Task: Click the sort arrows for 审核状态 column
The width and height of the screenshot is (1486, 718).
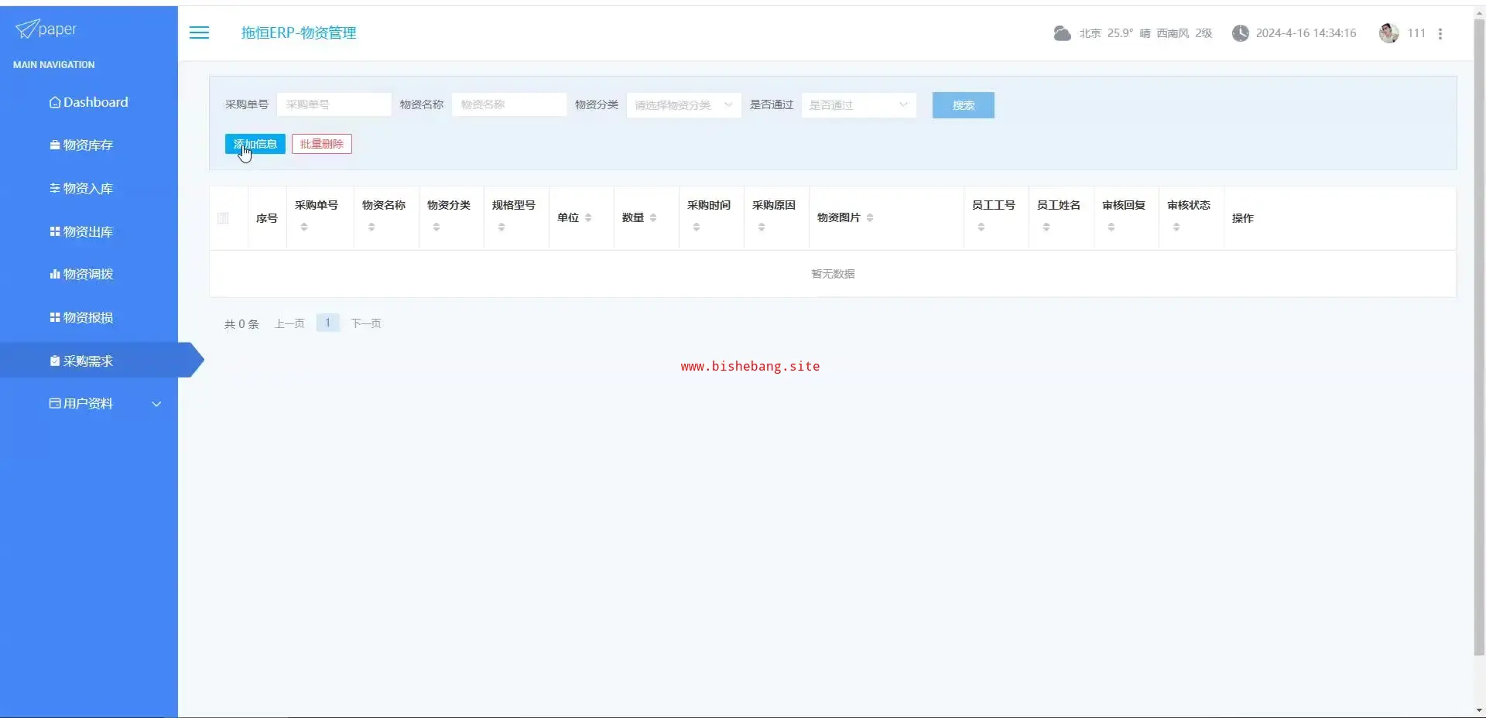Action: pos(1176,227)
